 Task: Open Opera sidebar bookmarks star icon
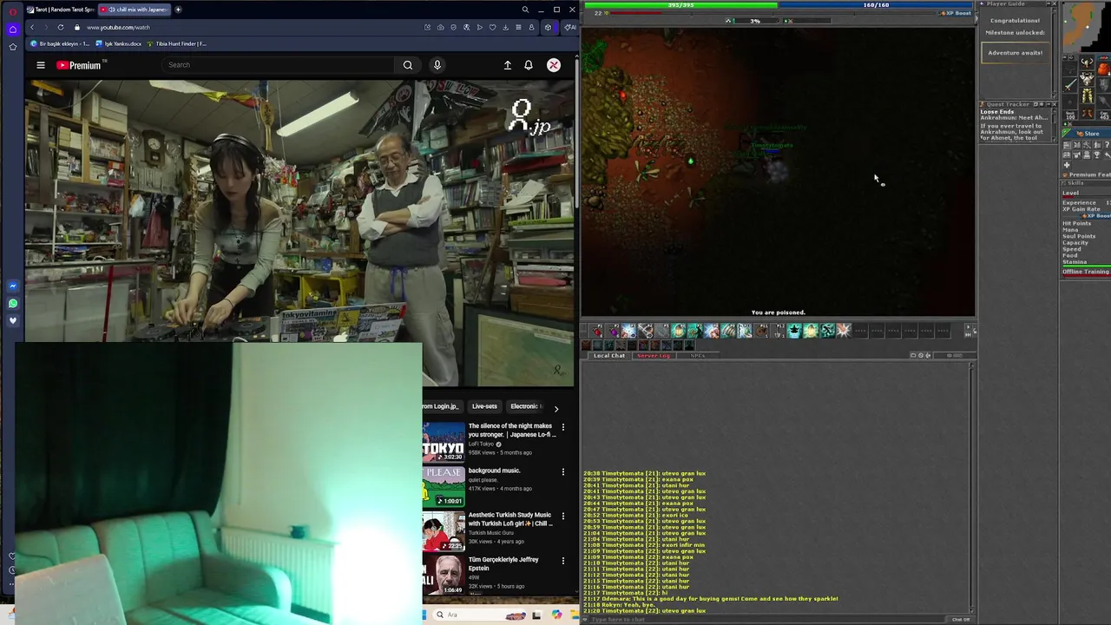(12, 47)
